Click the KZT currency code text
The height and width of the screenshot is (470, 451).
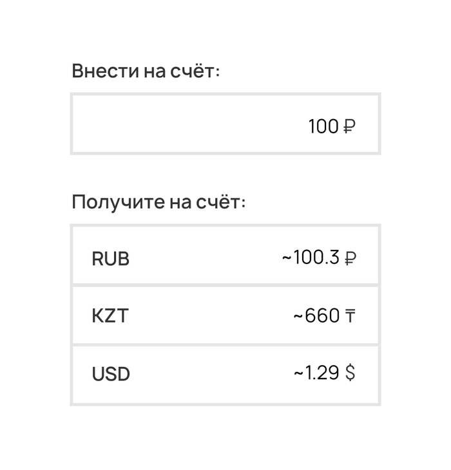pos(110,317)
